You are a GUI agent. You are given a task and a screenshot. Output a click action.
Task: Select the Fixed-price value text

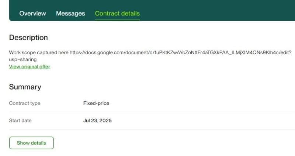coord(96,103)
